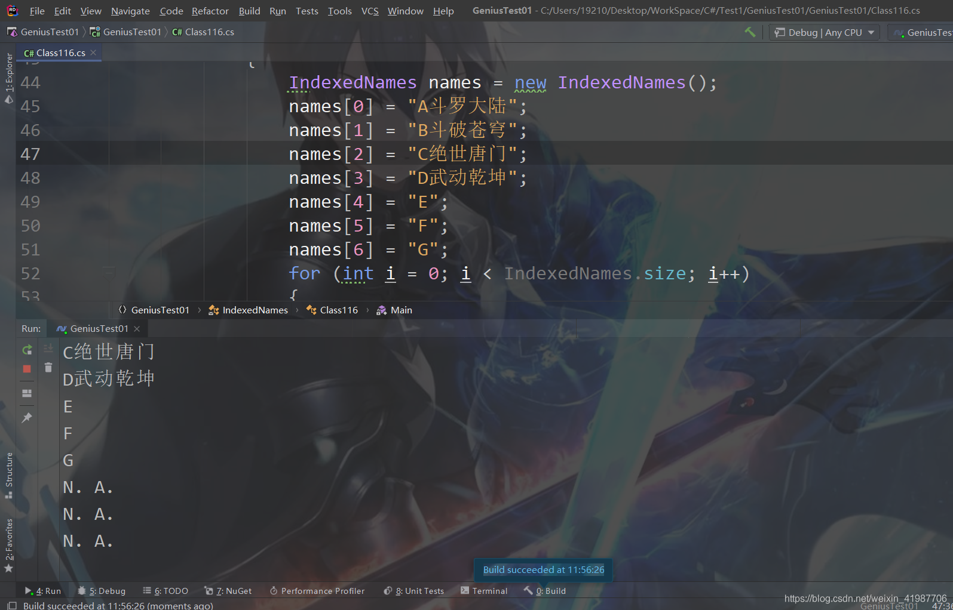Pin the run tab
Image resolution: width=953 pixels, height=610 pixels.
(27, 418)
